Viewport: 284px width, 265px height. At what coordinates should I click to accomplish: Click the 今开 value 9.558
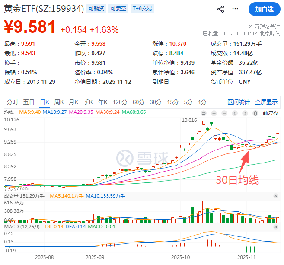click(99, 44)
